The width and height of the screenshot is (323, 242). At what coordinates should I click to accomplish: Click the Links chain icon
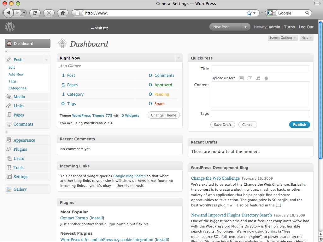click(x=9, y=106)
